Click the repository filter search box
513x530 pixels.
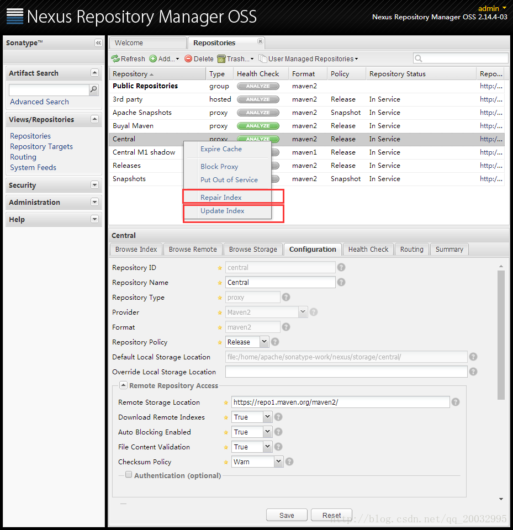pos(461,58)
